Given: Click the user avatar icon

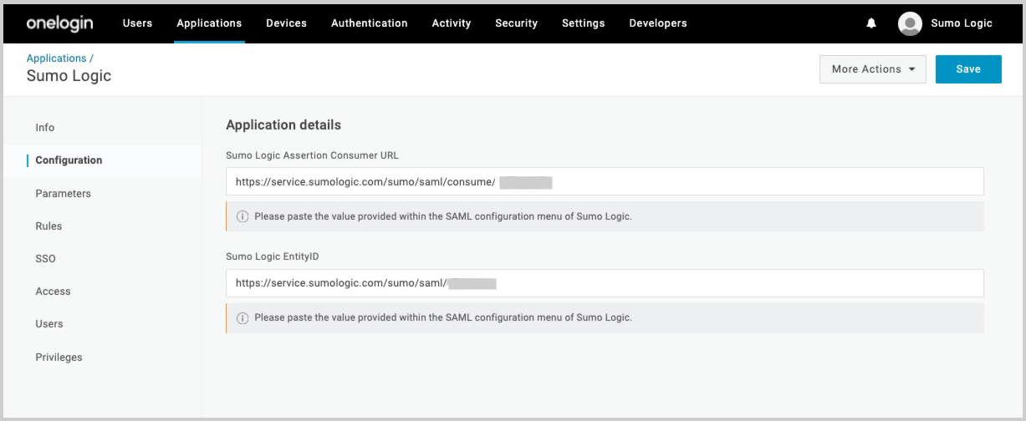Looking at the screenshot, I should 910,23.
